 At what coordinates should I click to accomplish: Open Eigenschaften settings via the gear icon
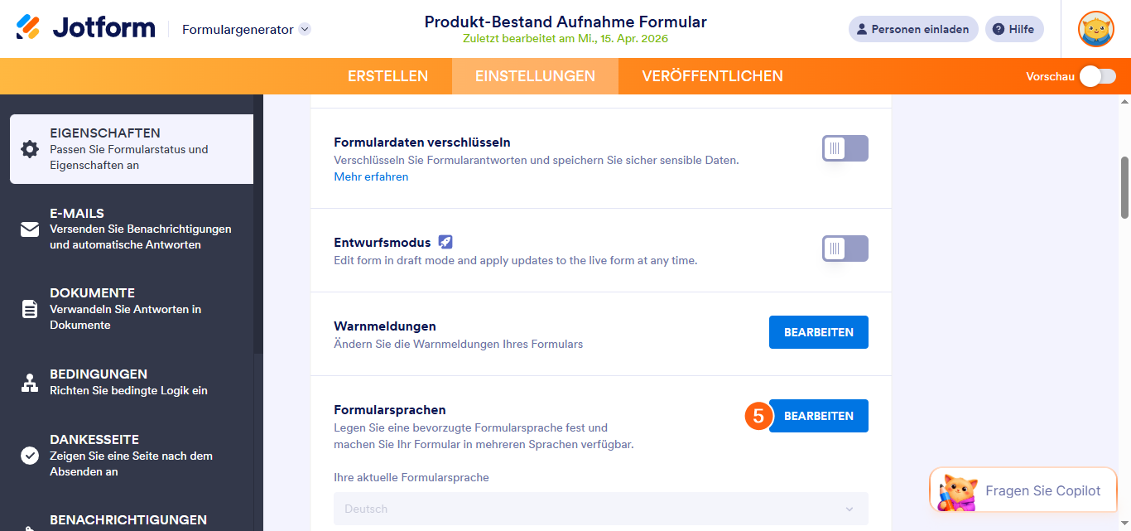coord(30,149)
